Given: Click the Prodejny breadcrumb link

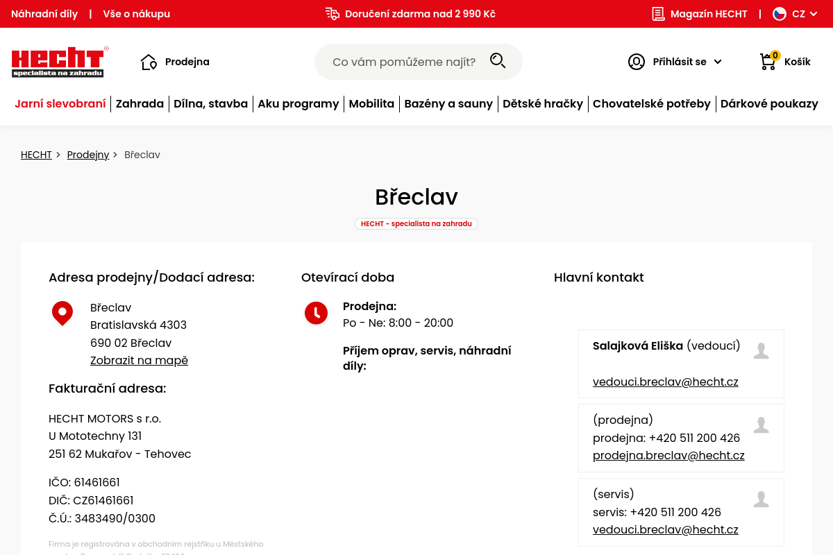Looking at the screenshot, I should click(x=88, y=155).
